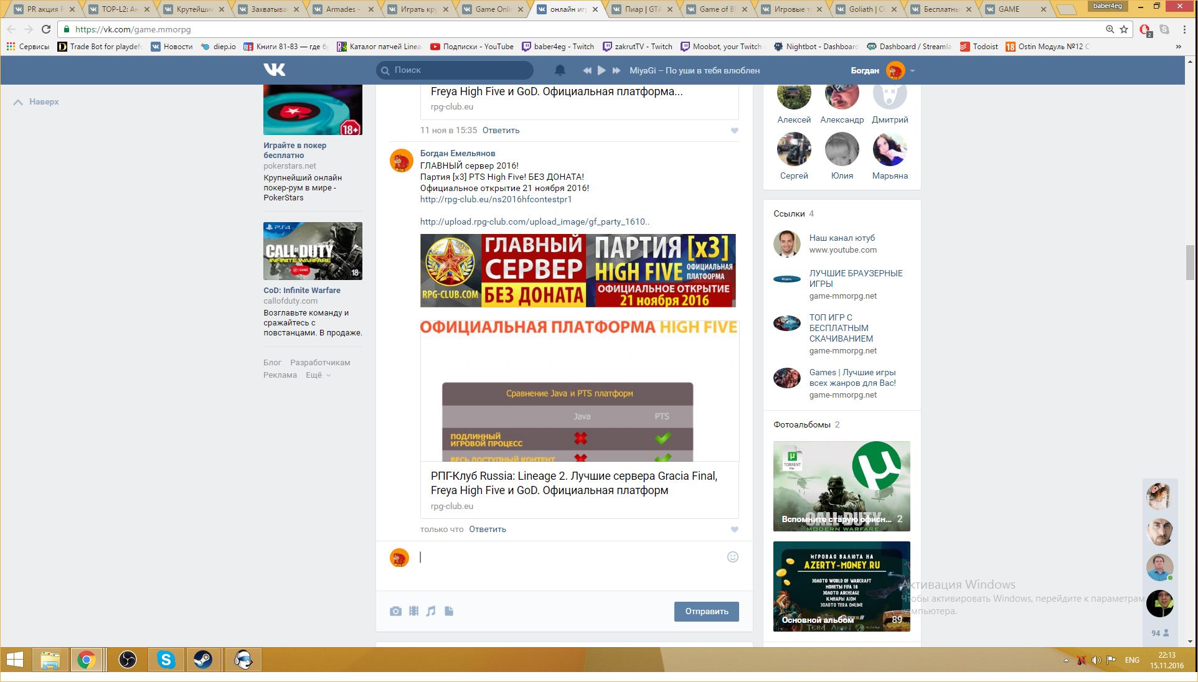Viewport: 1198px width, 682px height.
Task: Skip to next track in header
Action: point(616,70)
